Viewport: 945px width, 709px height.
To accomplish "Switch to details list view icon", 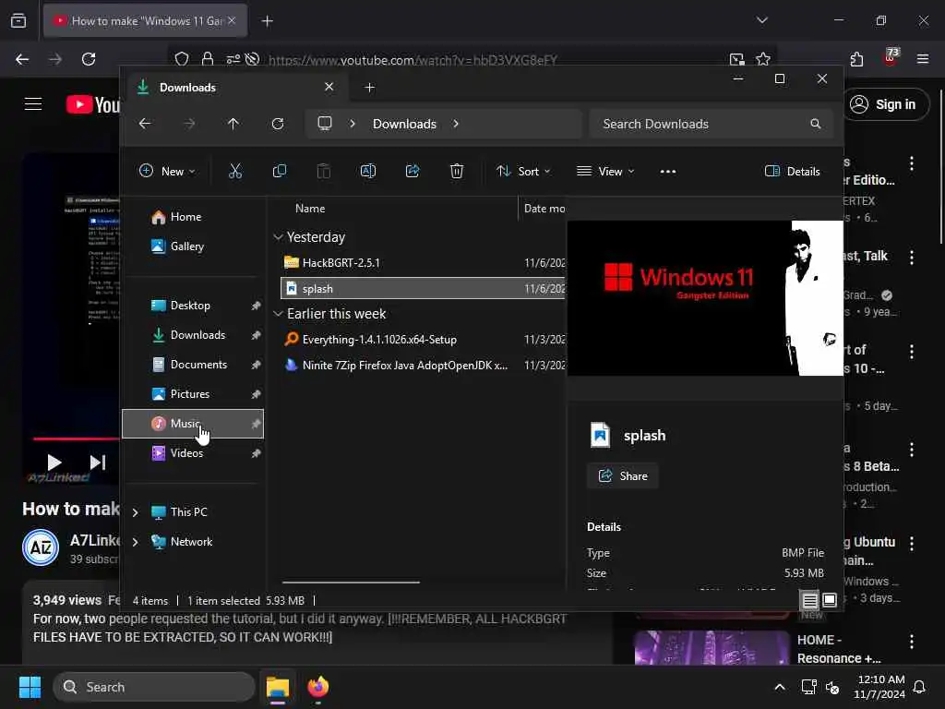I will pos(809,600).
